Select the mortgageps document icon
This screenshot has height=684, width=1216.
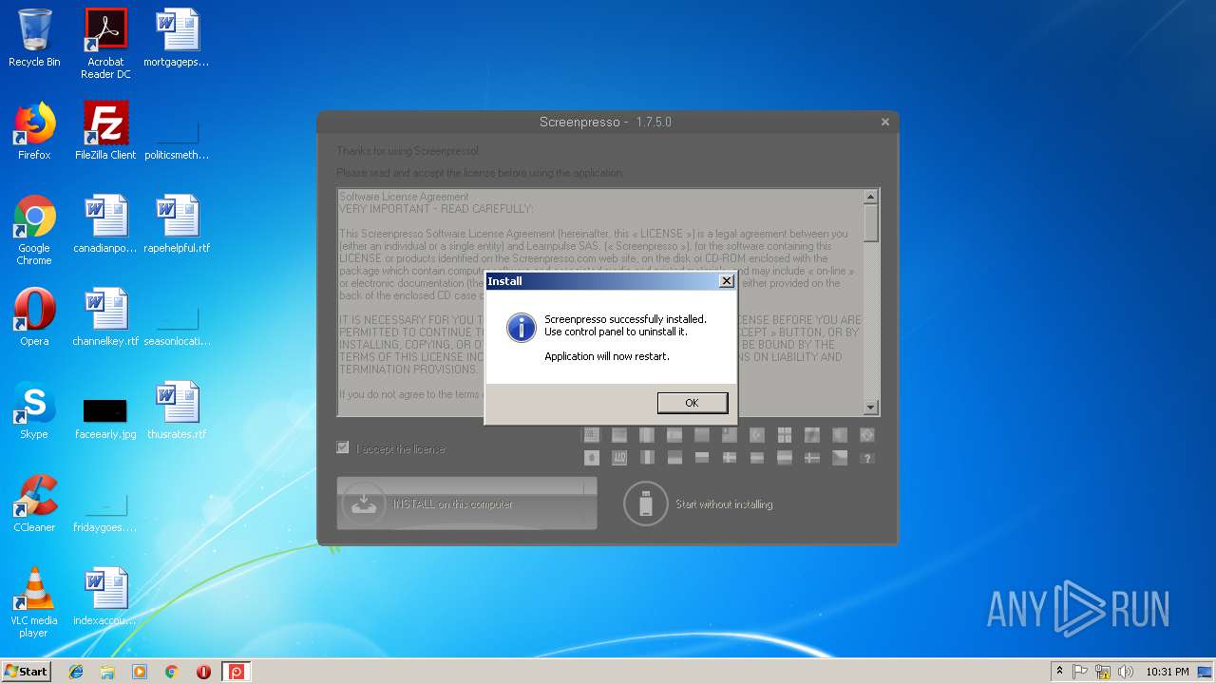[177, 38]
